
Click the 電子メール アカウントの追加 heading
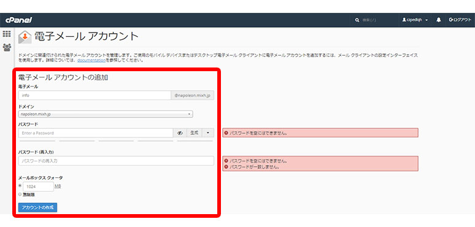(x=63, y=77)
